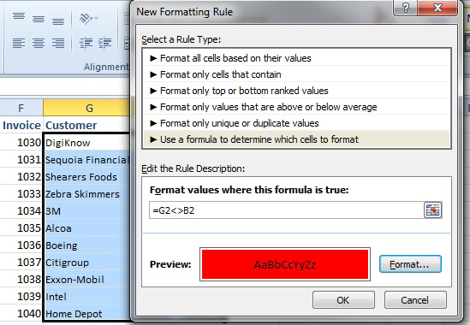Click the red preview swatch
This screenshot has width=470, height=325.
(285, 264)
